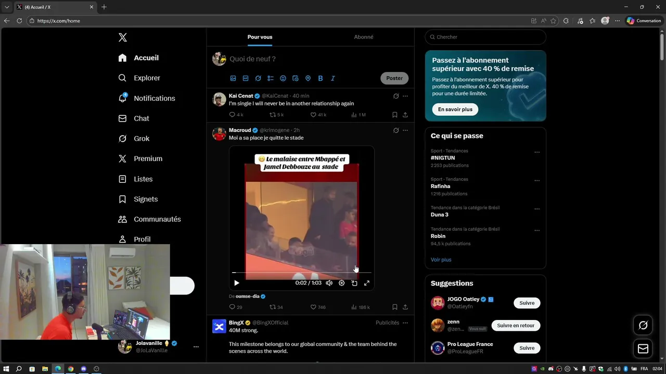Click Voir plus under trends
666x374 pixels.
(x=441, y=260)
